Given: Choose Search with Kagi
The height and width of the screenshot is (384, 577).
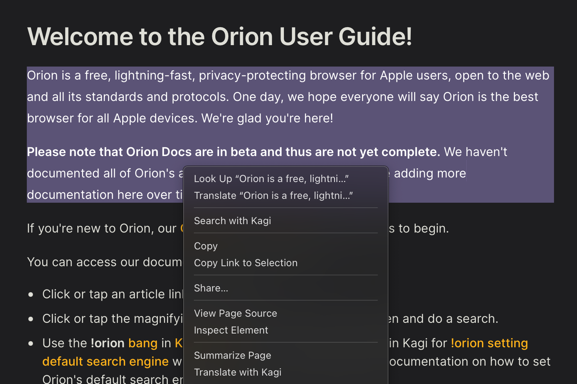Looking at the screenshot, I should (232, 221).
